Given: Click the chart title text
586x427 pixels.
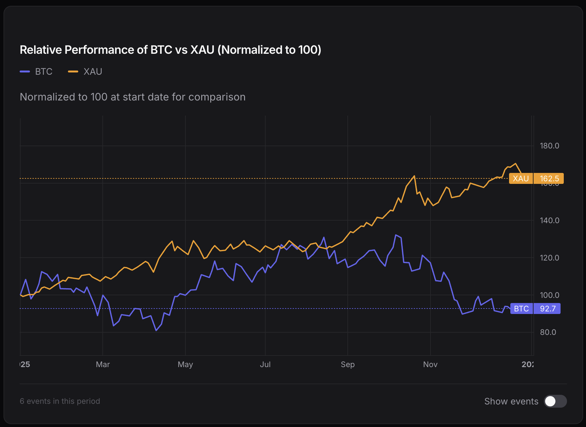Looking at the screenshot, I should pyautogui.click(x=171, y=50).
